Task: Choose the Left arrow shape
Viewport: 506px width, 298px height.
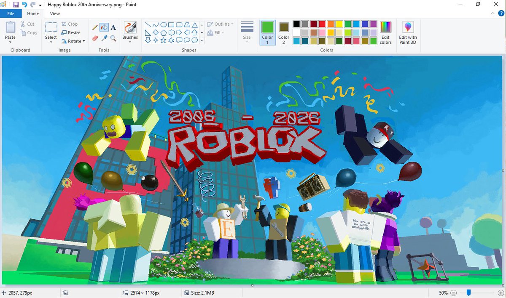Action: 187,32
